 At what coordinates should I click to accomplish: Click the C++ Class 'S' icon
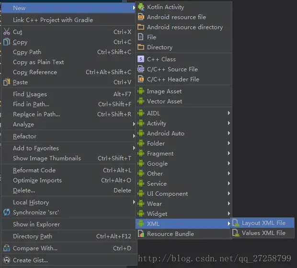pyautogui.click(x=141, y=59)
